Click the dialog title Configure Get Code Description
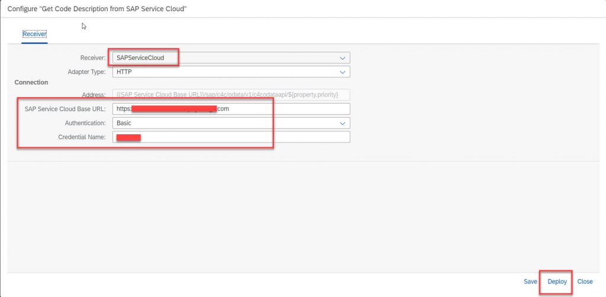The height and width of the screenshot is (297, 606). coord(97,8)
